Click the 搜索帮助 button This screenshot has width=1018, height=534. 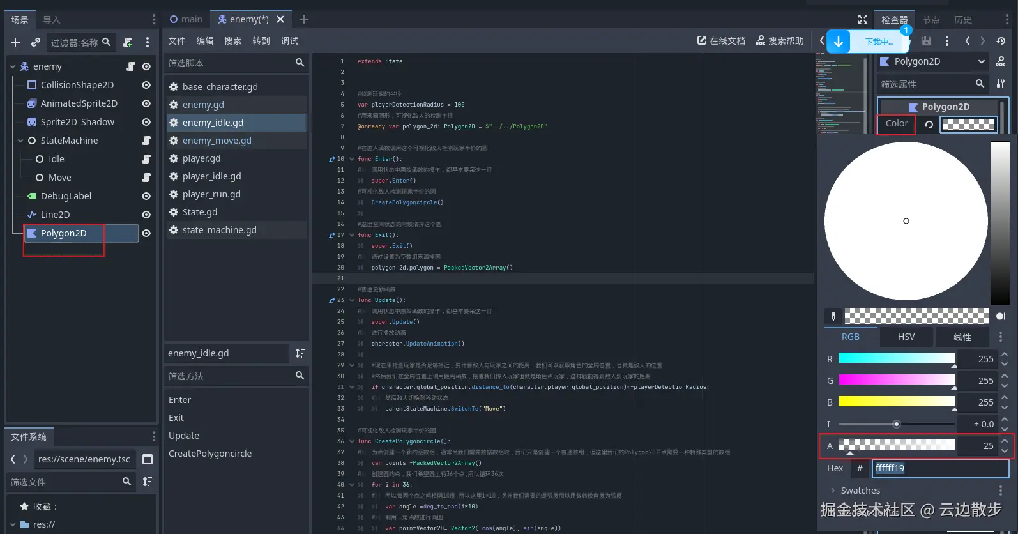(779, 41)
